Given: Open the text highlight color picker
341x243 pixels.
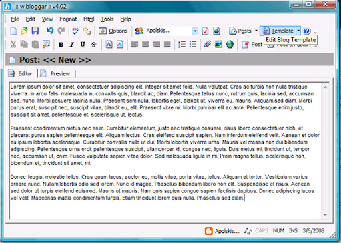Looking at the screenshot, I should coord(120,44).
